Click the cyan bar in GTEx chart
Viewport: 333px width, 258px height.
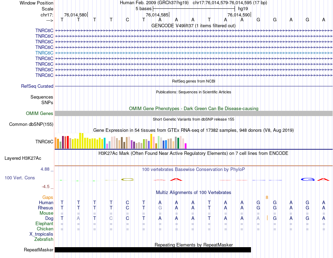pyautogui.click(x=104, y=143)
